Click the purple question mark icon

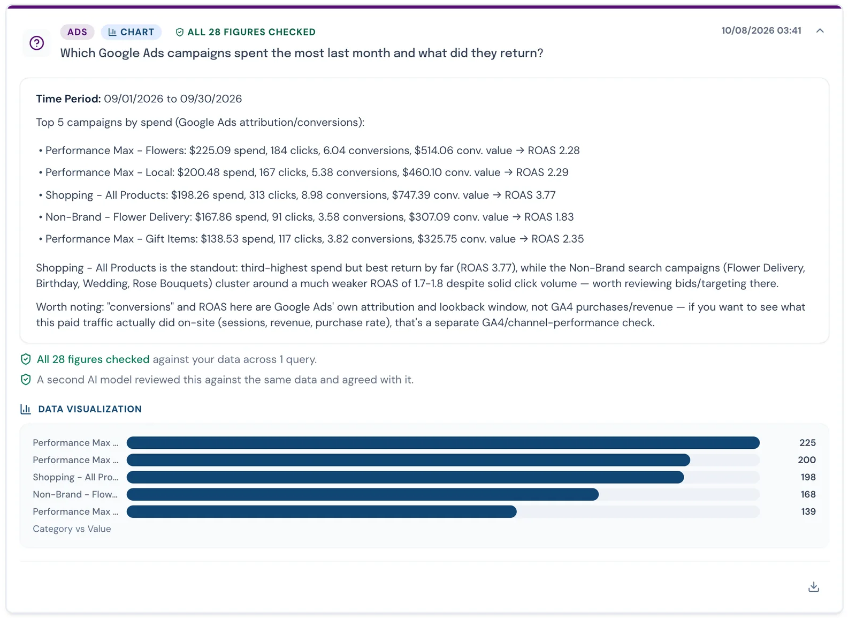tap(36, 43)
